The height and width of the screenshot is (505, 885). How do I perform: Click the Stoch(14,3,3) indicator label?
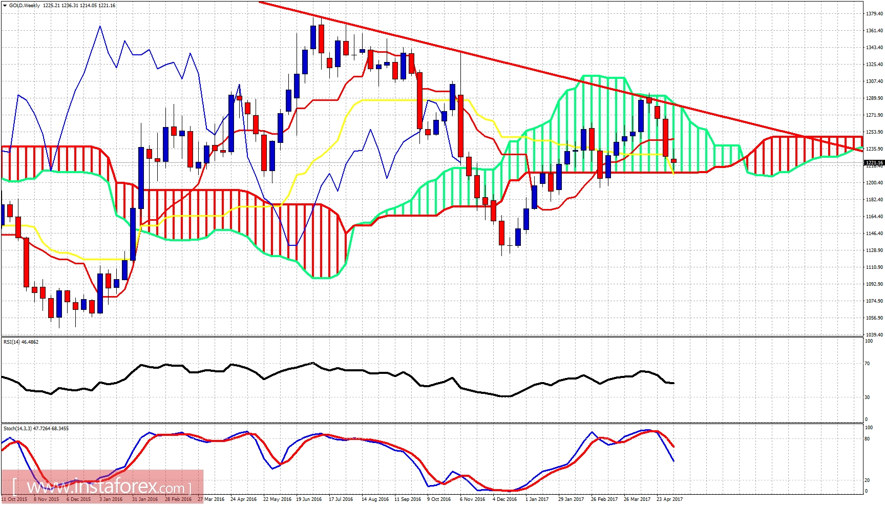tap(36, 428)
